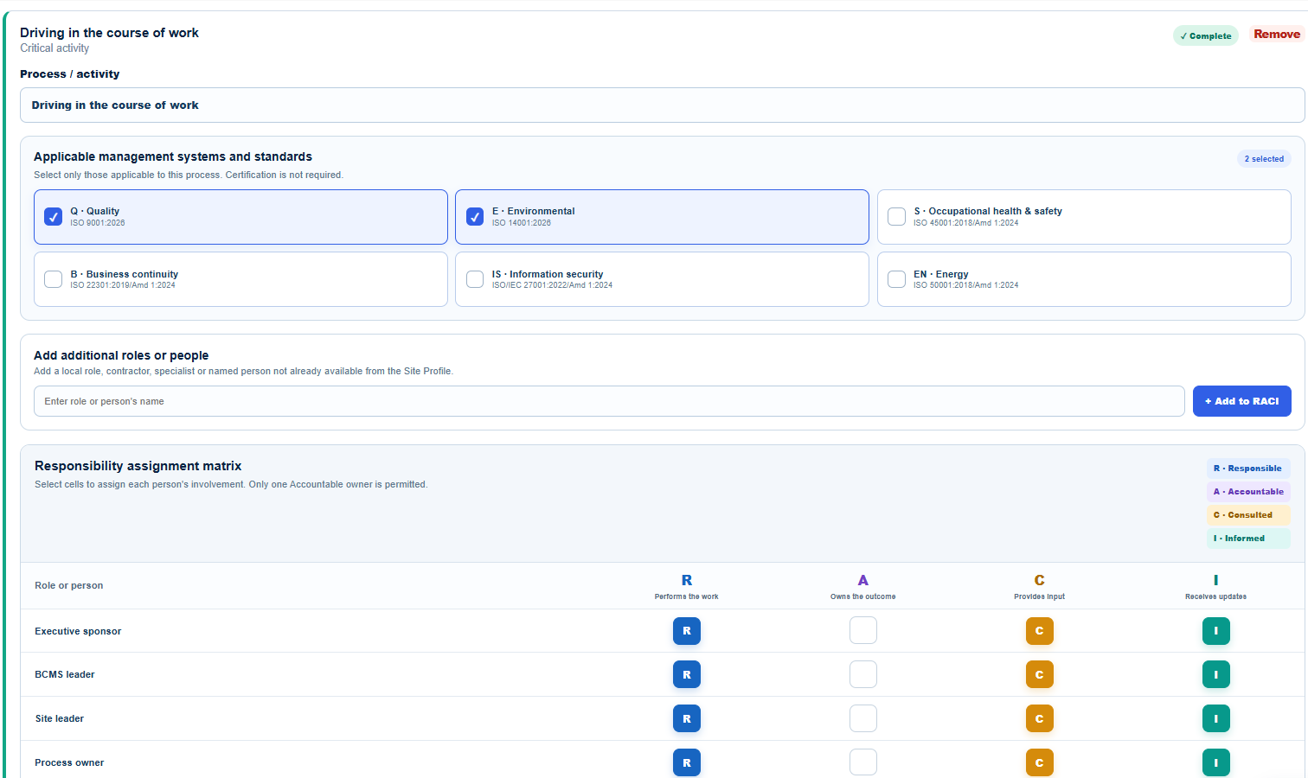
Task: Enable the B · Business continuity checkbox
Action: point(53,279)
